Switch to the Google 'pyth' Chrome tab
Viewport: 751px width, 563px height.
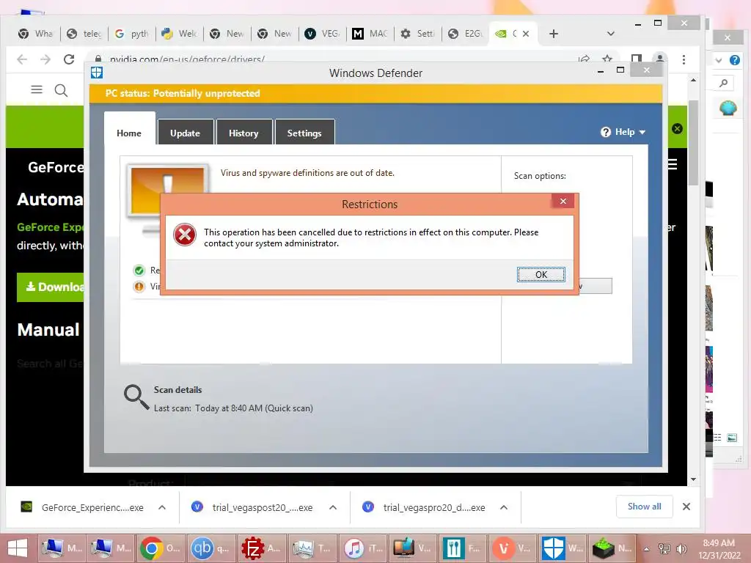click(132, 34)
